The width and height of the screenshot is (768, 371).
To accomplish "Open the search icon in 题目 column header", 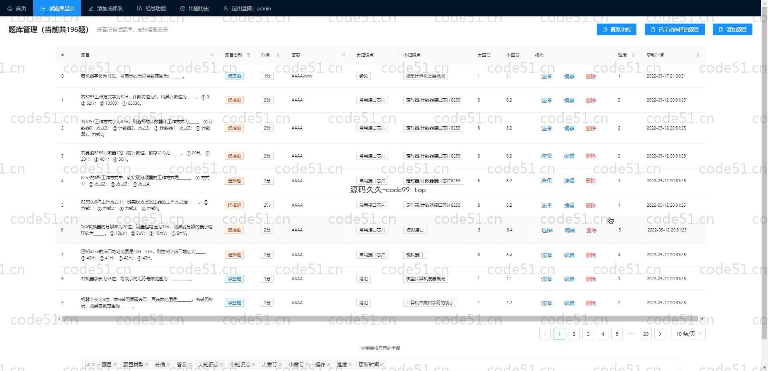I will 212,55.
